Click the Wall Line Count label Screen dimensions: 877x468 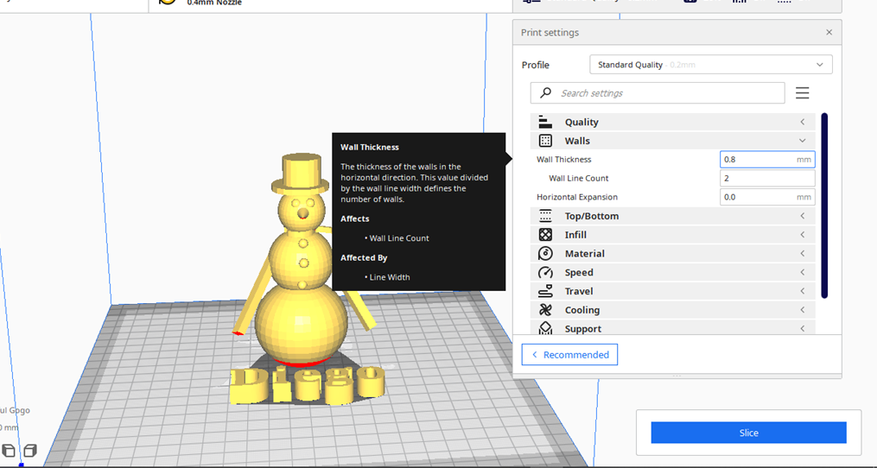point(578,179)
